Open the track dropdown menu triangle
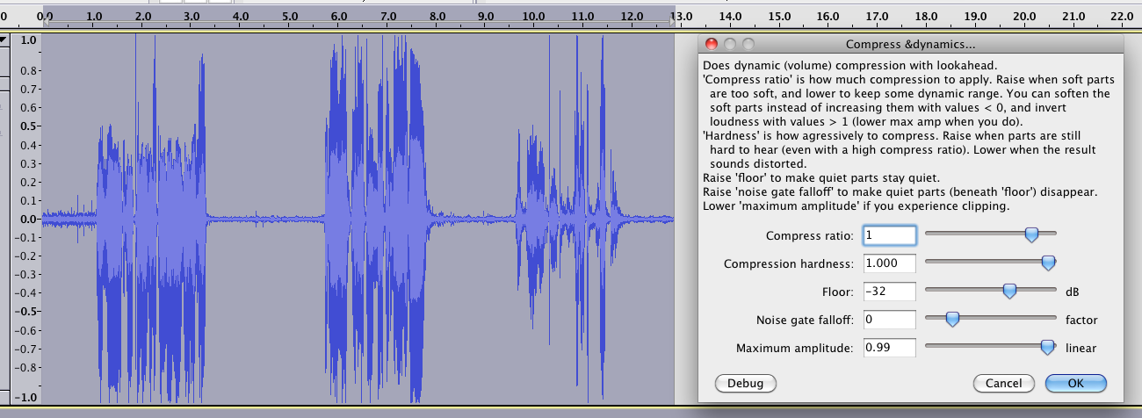This screenshot has height=418, width=1142. (x=4, y=40)
